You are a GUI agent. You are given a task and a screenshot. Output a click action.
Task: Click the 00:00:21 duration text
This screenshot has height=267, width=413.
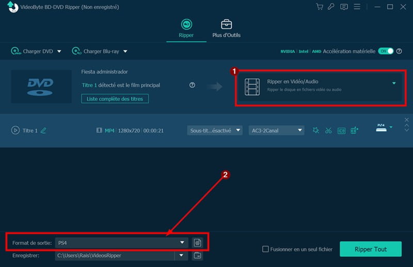point(153,130)
